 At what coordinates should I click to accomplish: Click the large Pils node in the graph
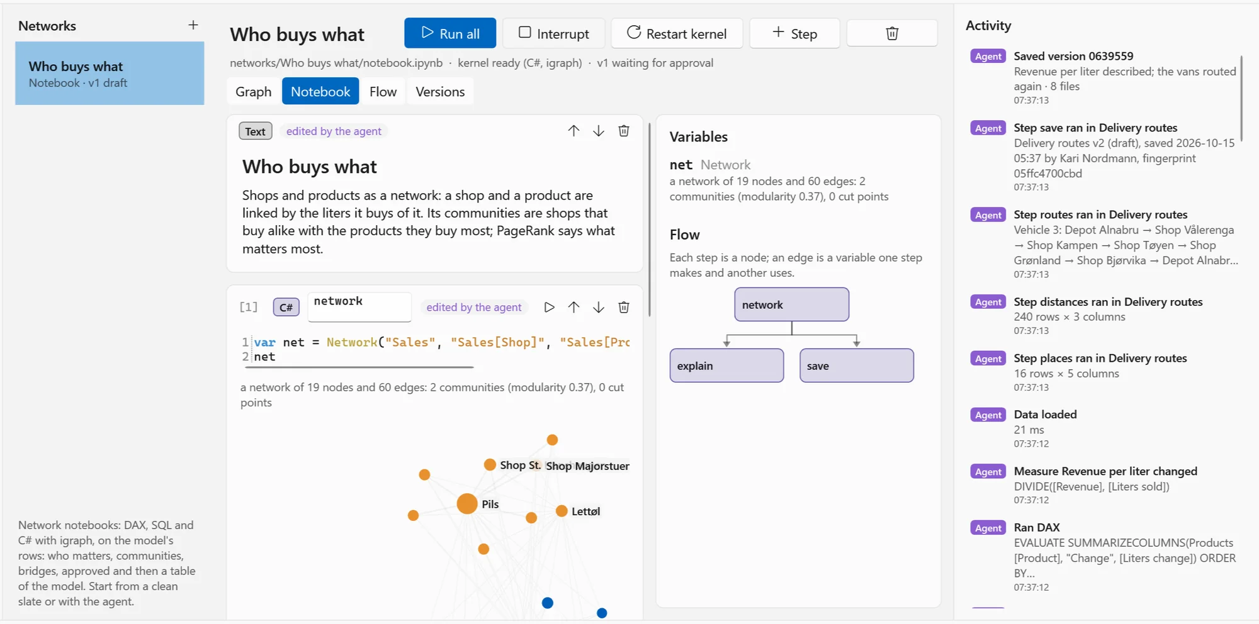467,503
